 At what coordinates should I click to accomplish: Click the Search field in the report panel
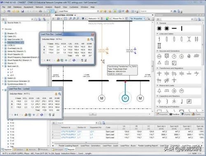pos(76,123)
